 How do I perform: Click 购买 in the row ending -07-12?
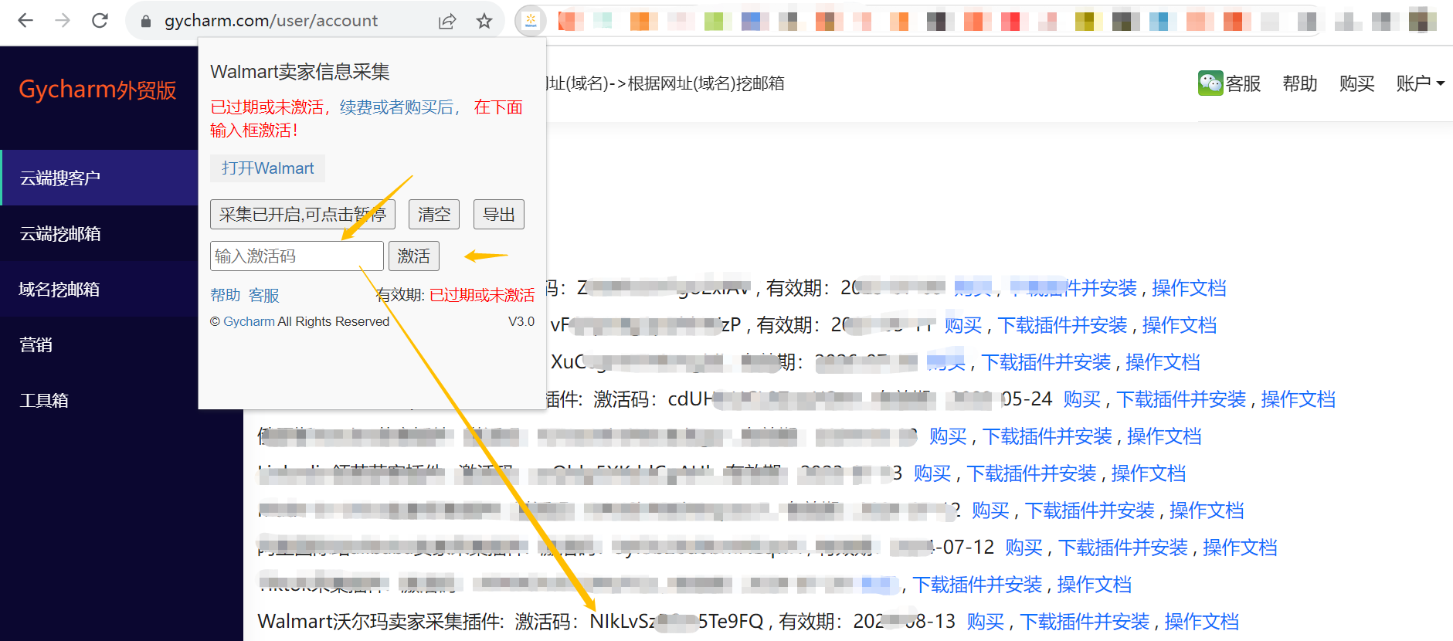pos(1024,548)
